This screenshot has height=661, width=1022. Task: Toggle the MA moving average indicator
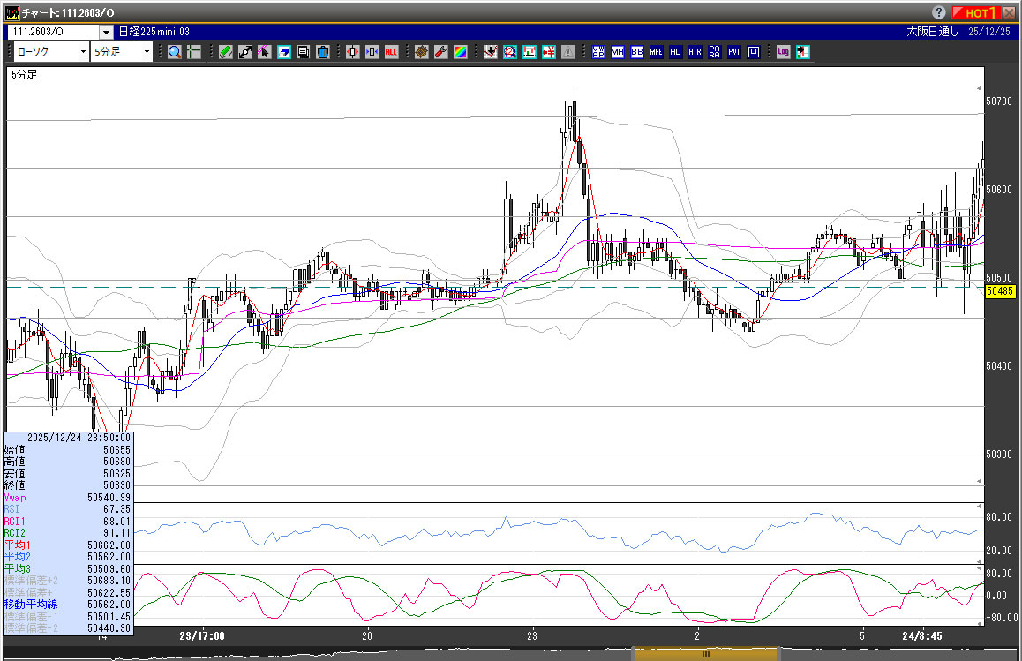coord(617,52)
